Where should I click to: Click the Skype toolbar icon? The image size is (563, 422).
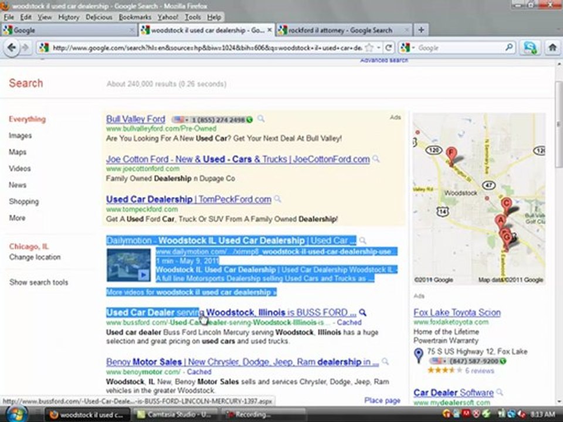pos(530,47)
